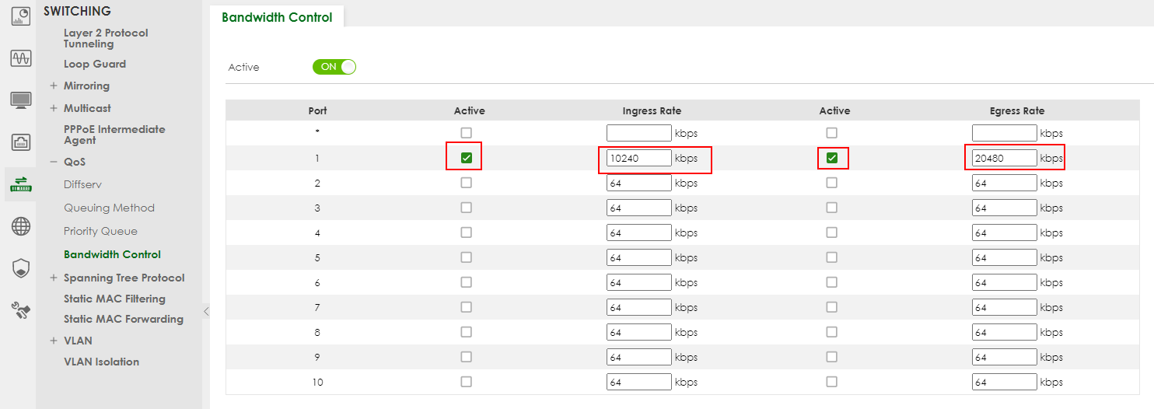Select the system monitor screen icon

click(x=20, y=100)
